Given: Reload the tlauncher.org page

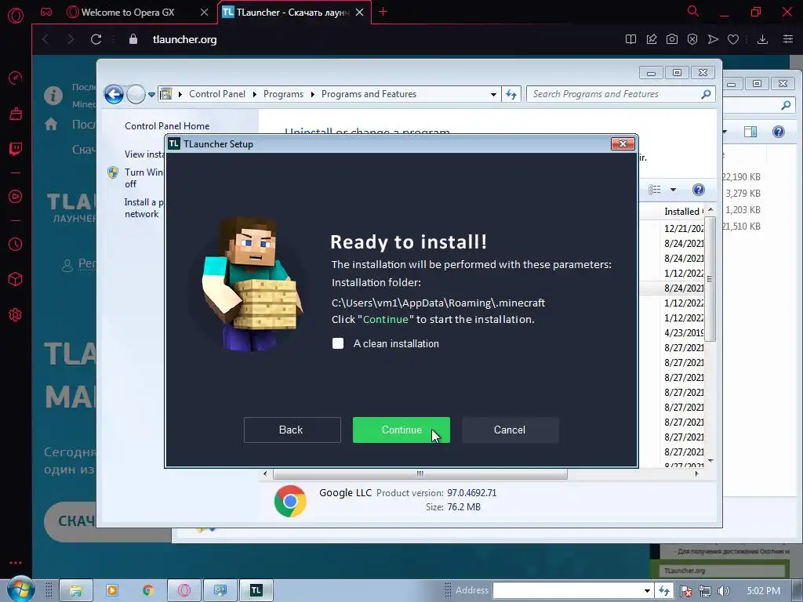Looking at the screenshot, I should pyautogui.click(x=96, y=39).
